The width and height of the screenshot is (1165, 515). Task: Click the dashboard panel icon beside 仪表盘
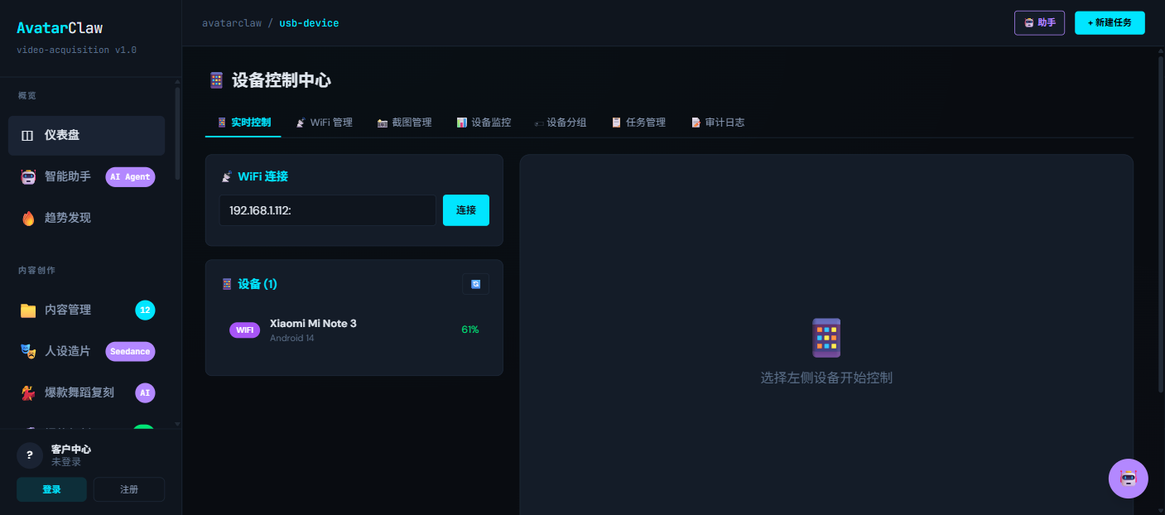point(27,136)
